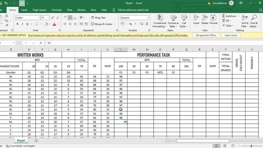Apply Percent Style format
Screen dimensions: 263x148
(x=131, y=24)
